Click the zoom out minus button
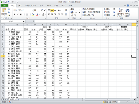Image resolution: width=139 pixels, height=104 pixels. pyautogui.click(x=119, y=102)
